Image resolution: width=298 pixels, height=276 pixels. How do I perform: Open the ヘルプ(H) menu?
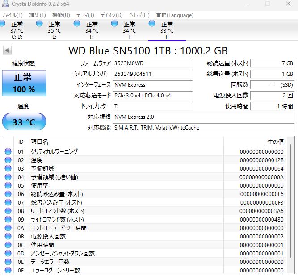tap(139, 15)
